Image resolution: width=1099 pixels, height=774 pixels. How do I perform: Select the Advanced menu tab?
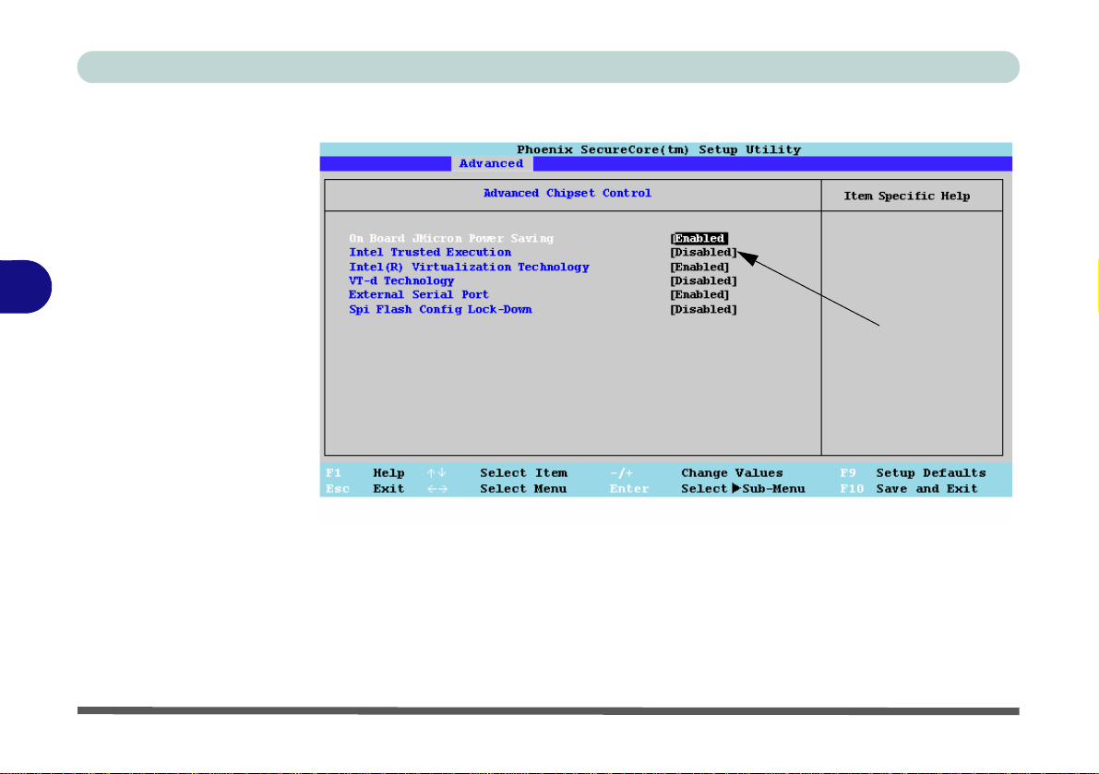tap(491, 164)
